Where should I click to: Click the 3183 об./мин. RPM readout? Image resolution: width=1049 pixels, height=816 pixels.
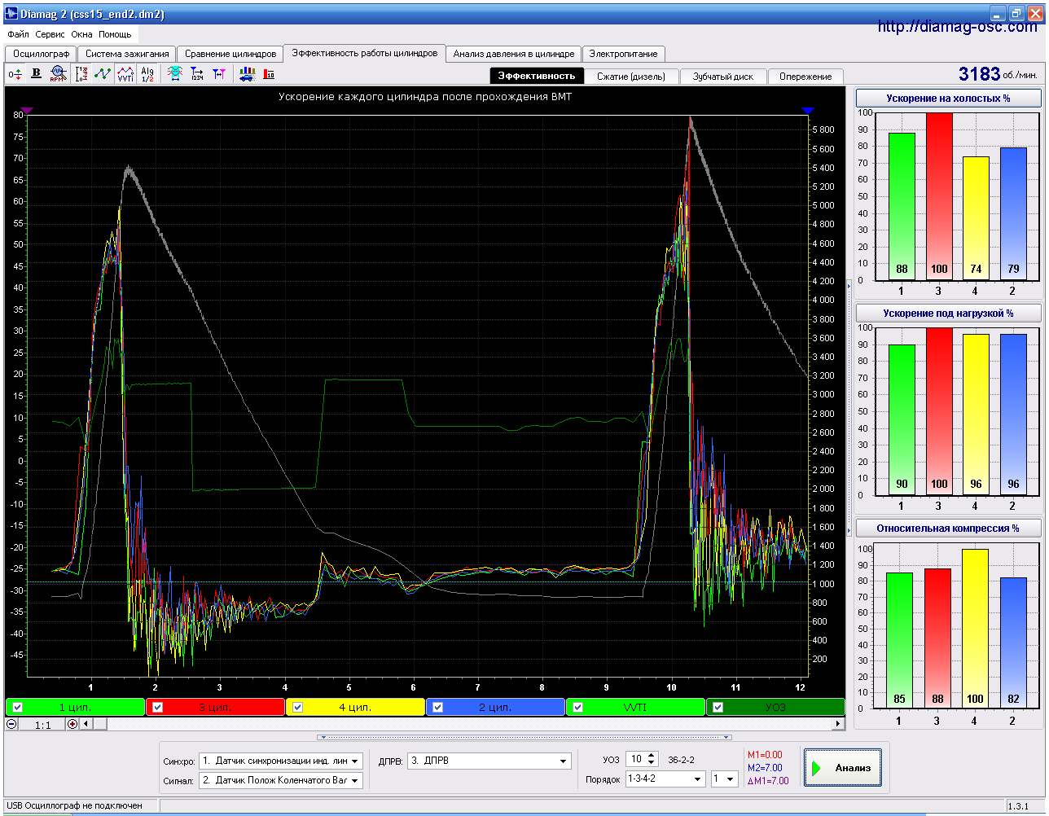pyautogui.click(x=999, y=74)
